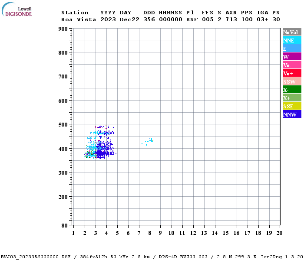Click the frequency axis label 1
Screen dimensions: 304x260
[73, 233]
